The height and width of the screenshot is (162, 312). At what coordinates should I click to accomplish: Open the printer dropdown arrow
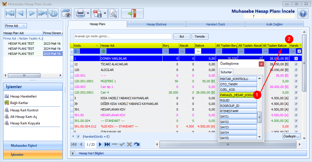[88, 13]
